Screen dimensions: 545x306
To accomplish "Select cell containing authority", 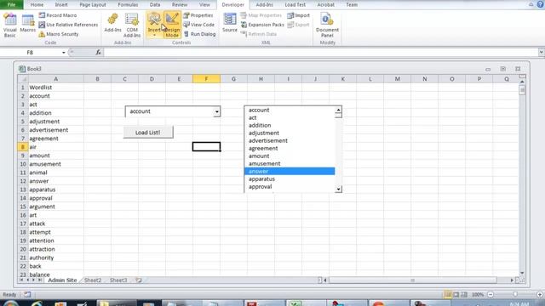I will (55, 258).
